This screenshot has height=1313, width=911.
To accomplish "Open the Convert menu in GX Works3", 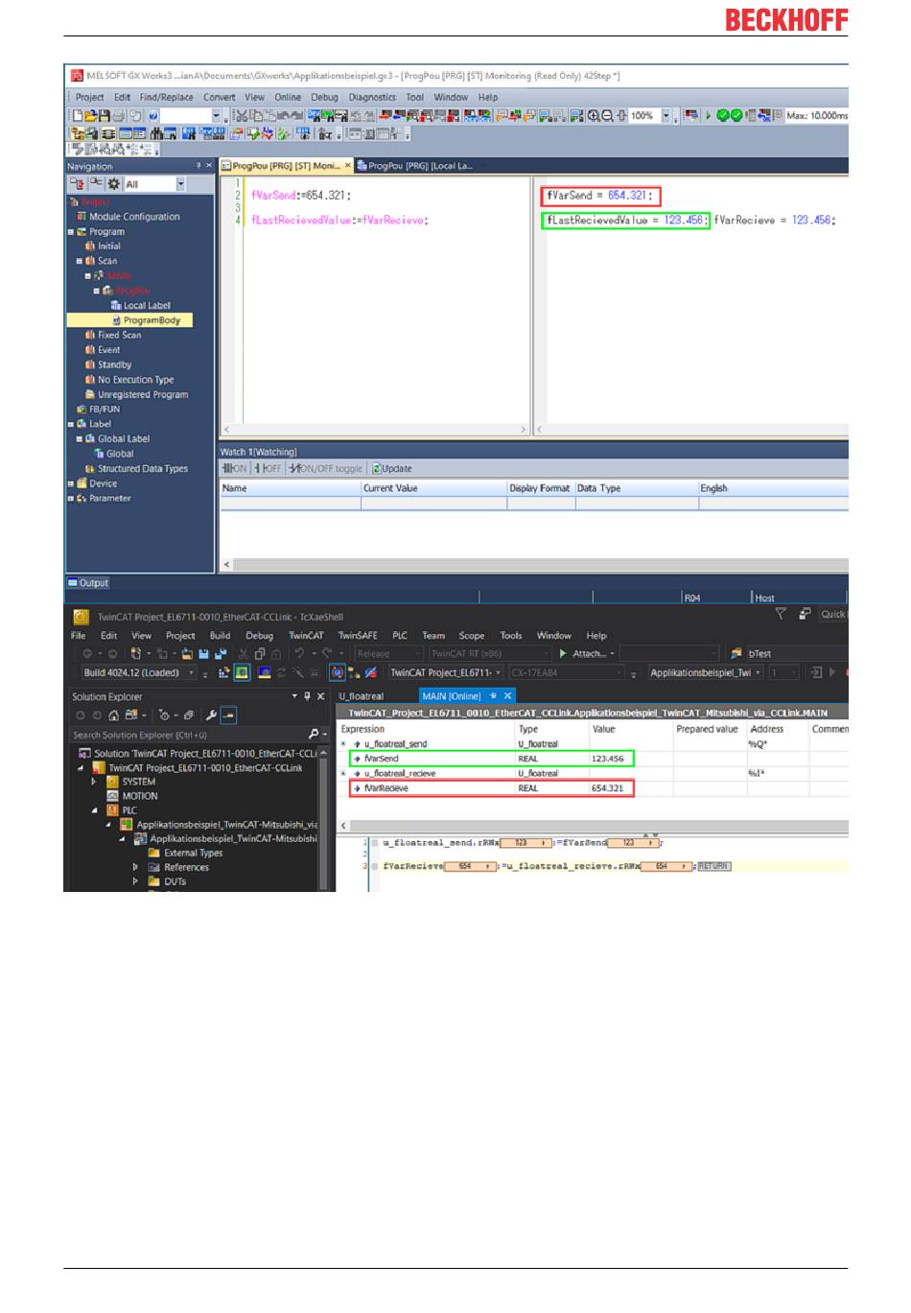I will click(219, 97).
